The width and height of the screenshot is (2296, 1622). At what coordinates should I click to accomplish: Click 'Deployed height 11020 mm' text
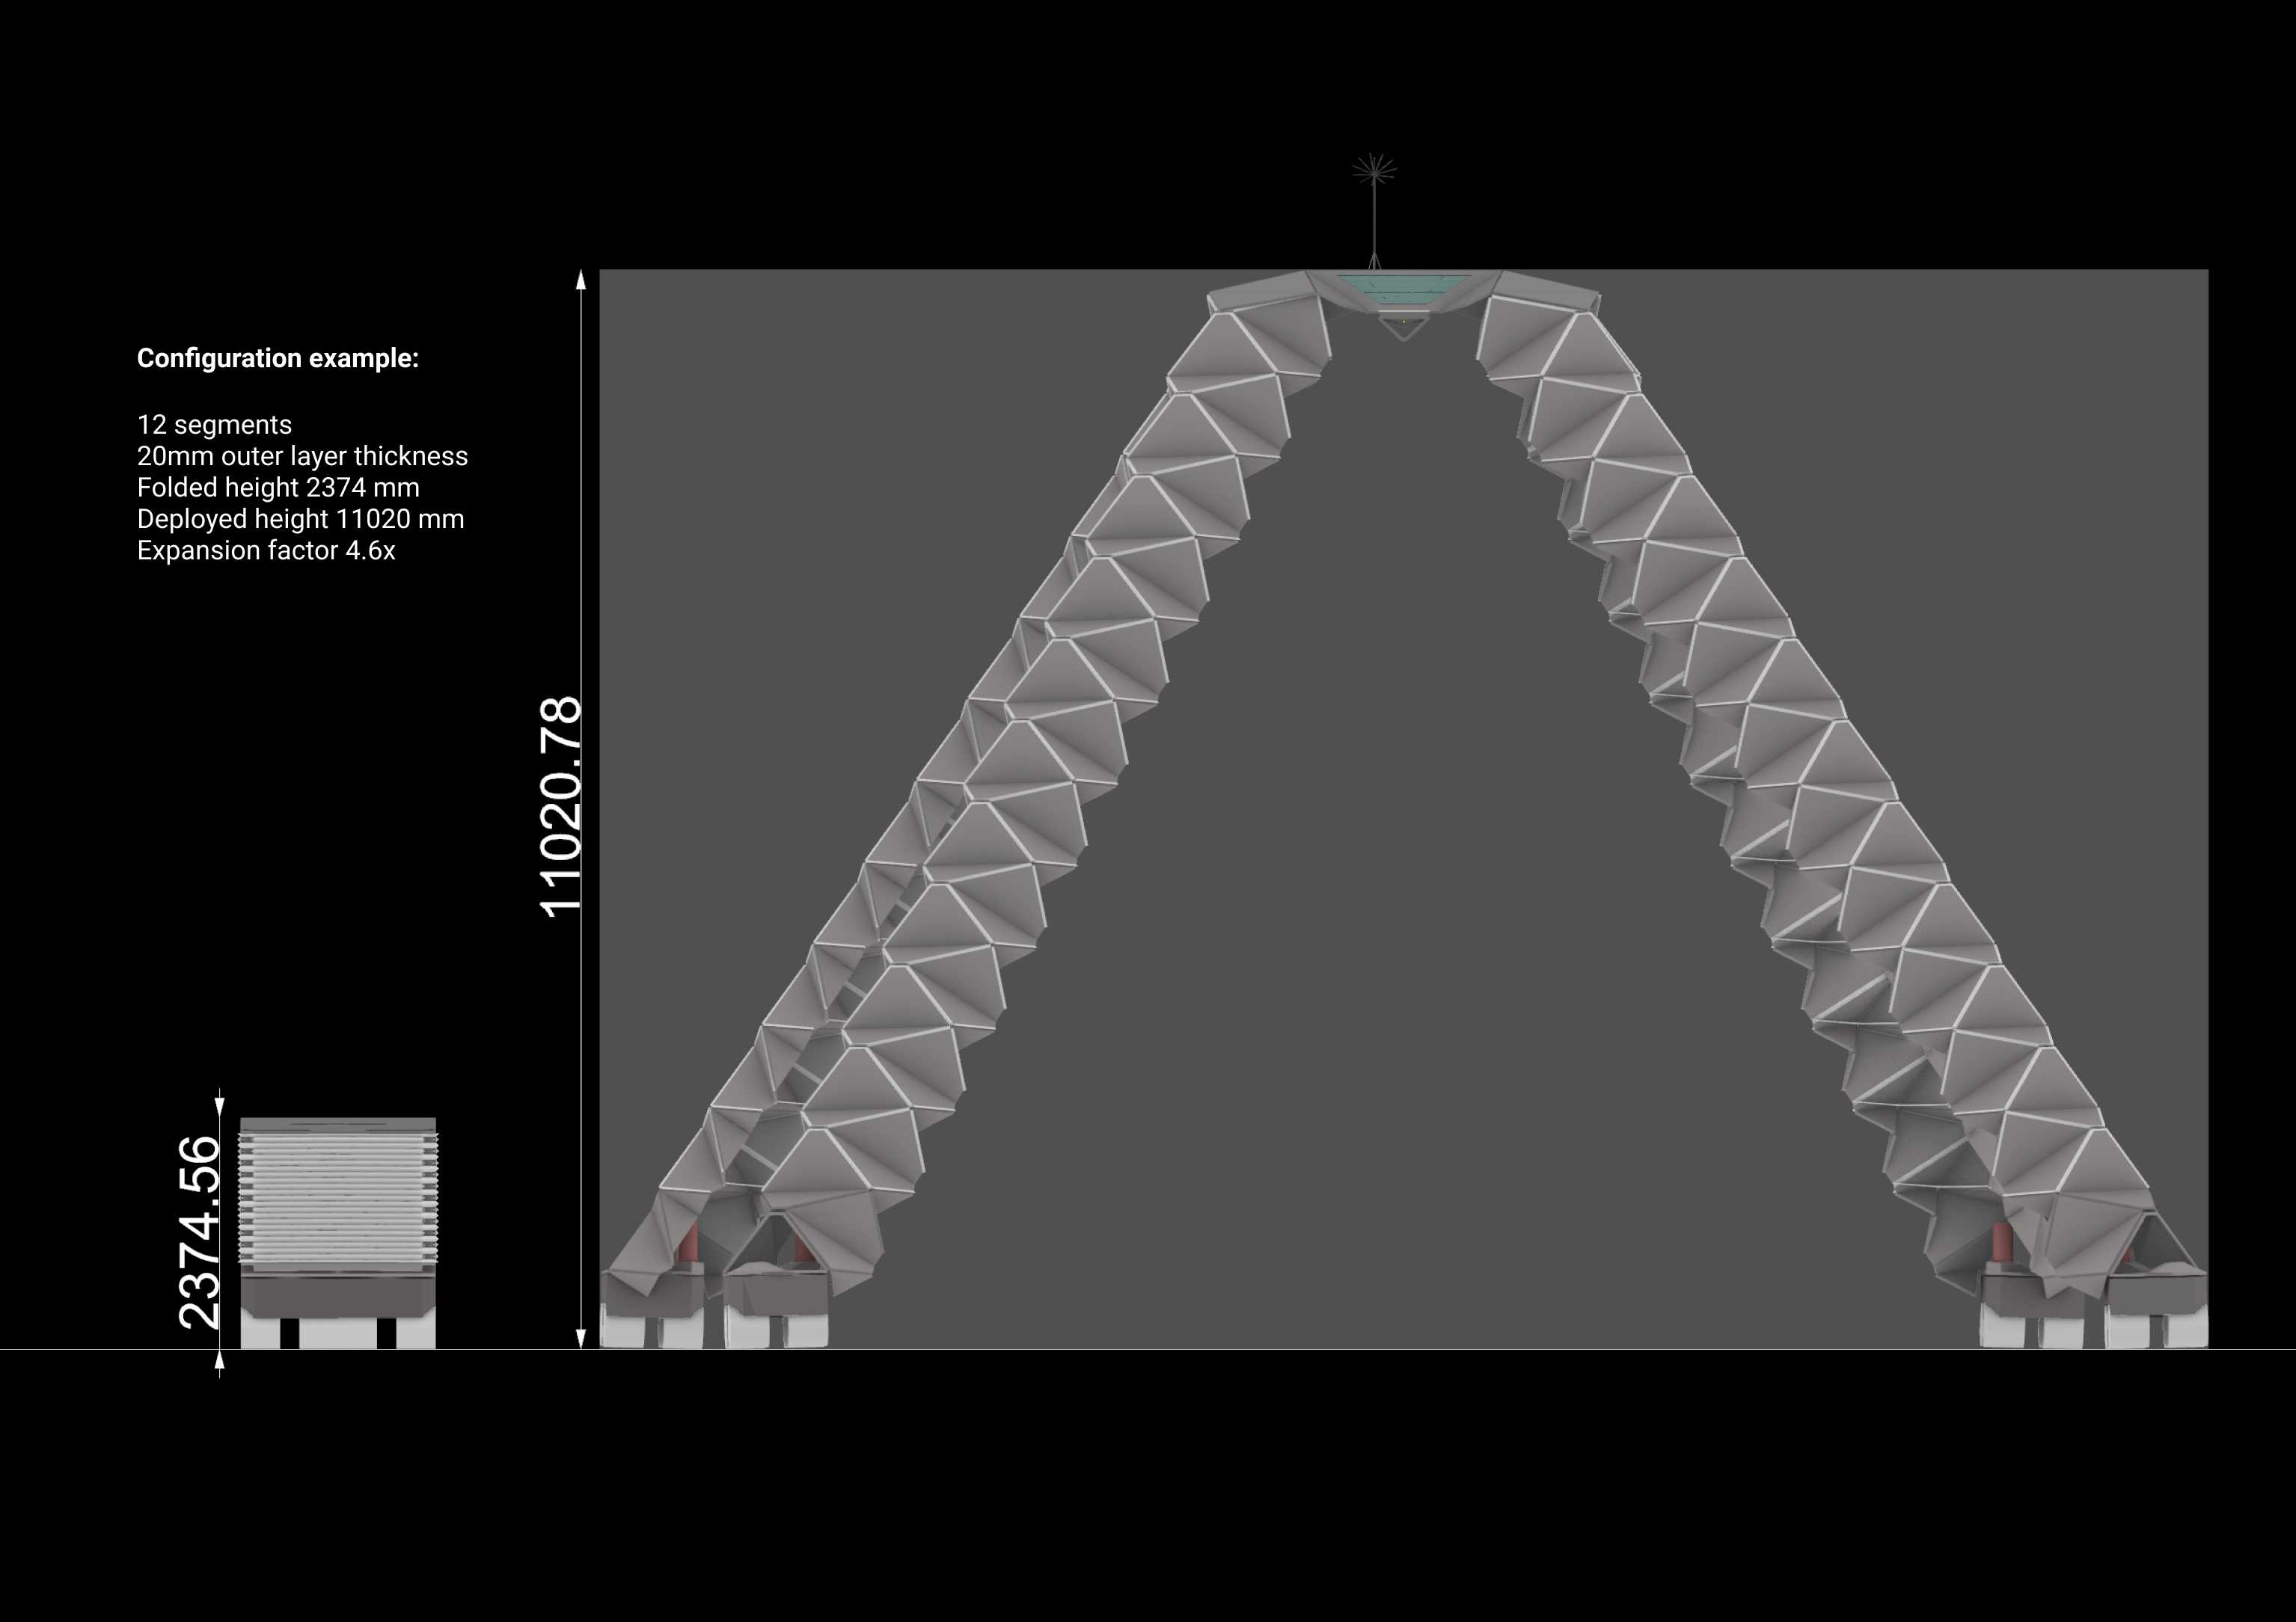pos(300,519)
